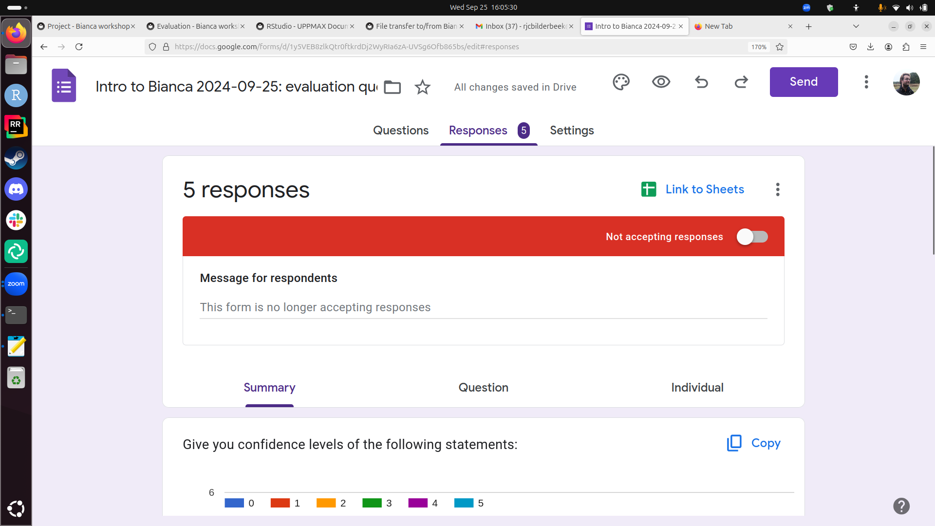Screen dimensions: 935x526
Task: Open the three-dot responses overflow menu
Action: 778,189
